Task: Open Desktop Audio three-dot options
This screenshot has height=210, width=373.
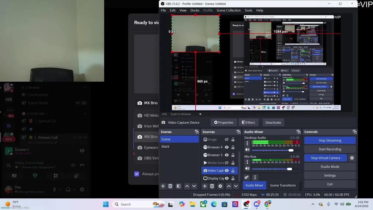Action: (247, 143)
